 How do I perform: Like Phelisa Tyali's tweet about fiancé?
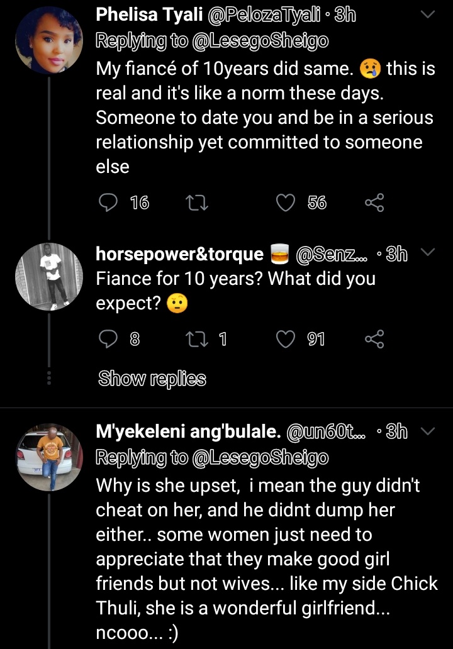[x=286, y=202]
